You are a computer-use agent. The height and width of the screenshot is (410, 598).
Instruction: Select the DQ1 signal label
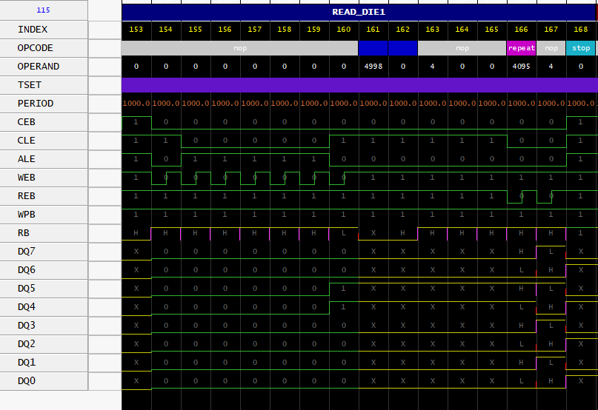[44, 362]
